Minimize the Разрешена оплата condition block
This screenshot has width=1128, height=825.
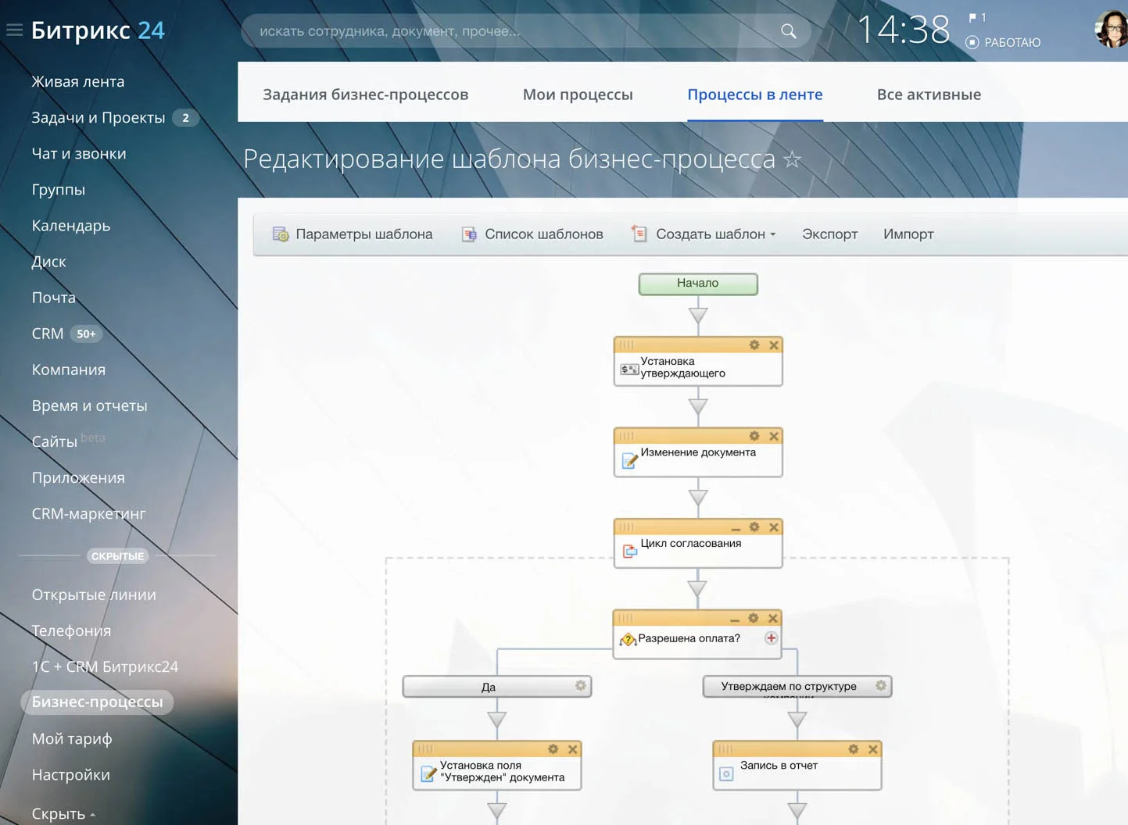click(x=735, y=619)
